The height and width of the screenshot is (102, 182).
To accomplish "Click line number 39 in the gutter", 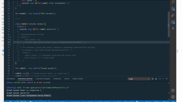I will (x=9, y=68).
